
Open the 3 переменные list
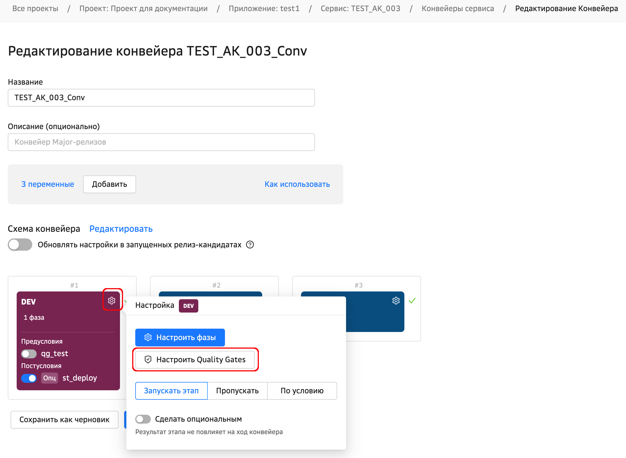point(48,184)
